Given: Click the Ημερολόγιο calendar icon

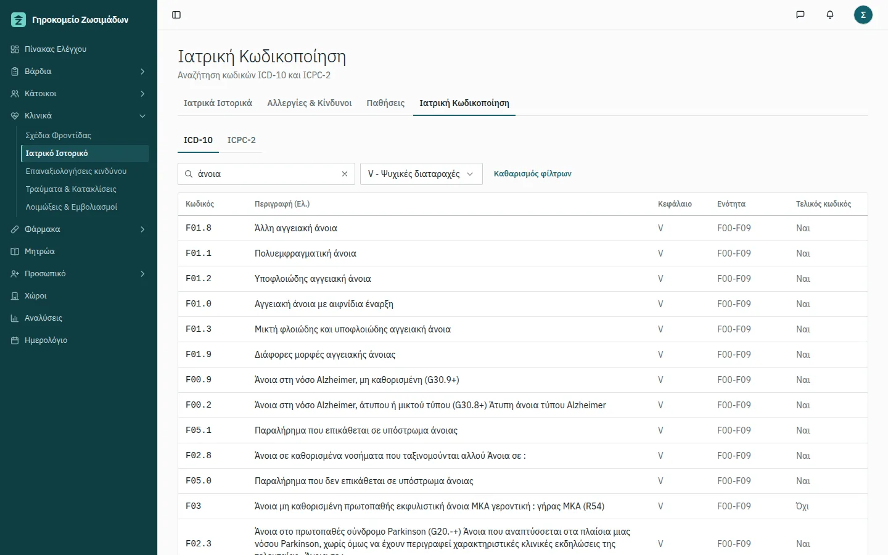Looking at the screenshot, I should pyautogui.click(x=15, y=340).
